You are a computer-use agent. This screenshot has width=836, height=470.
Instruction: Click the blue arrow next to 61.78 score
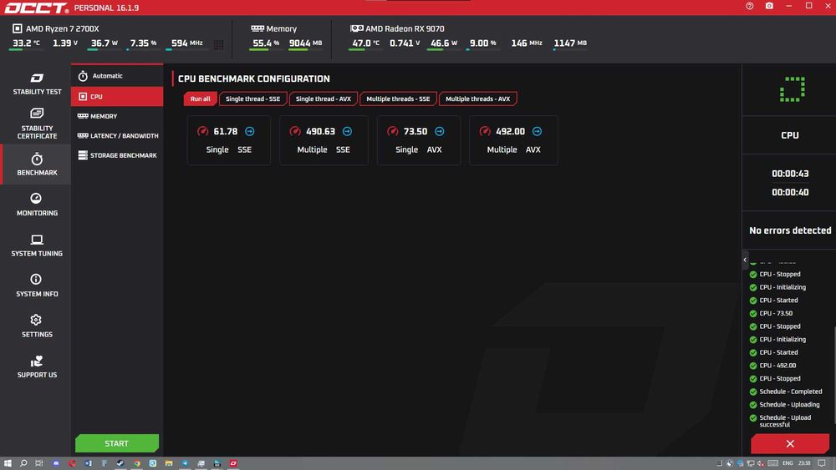(x=249, y=131)
